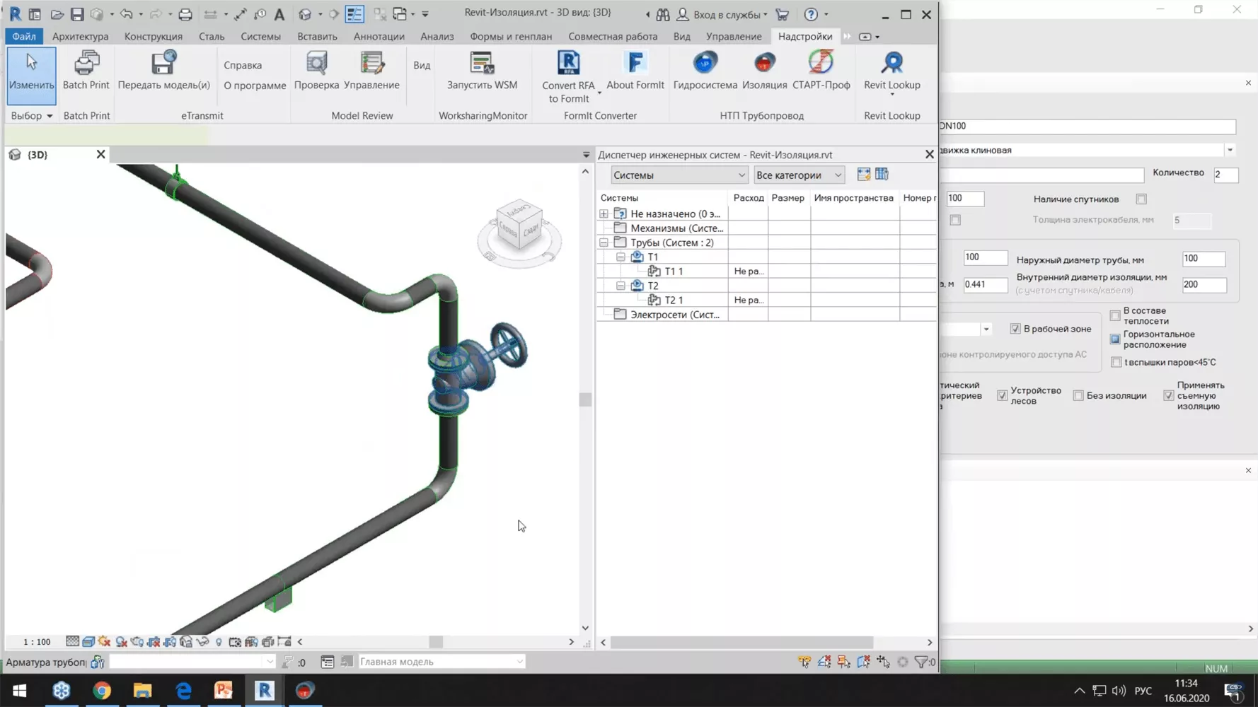Viewport: 1258px width, 707px height.
Task: Start СТАРТ-Проф from the ribbon
Action: (821, 71)
